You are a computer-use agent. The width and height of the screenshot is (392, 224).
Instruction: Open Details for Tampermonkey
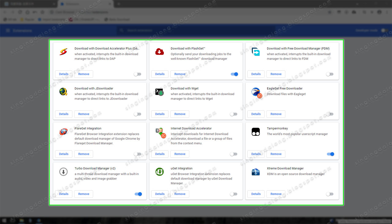click(x=256, y=154)
